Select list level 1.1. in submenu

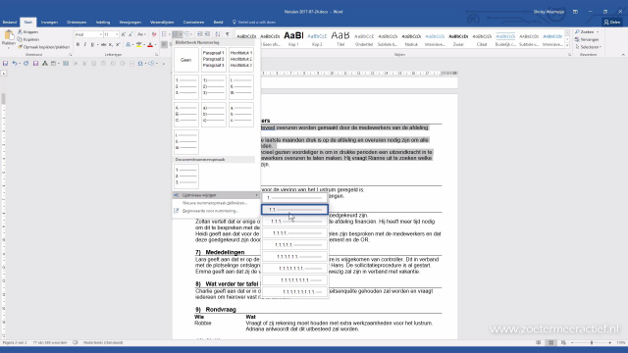click(294, 209)
